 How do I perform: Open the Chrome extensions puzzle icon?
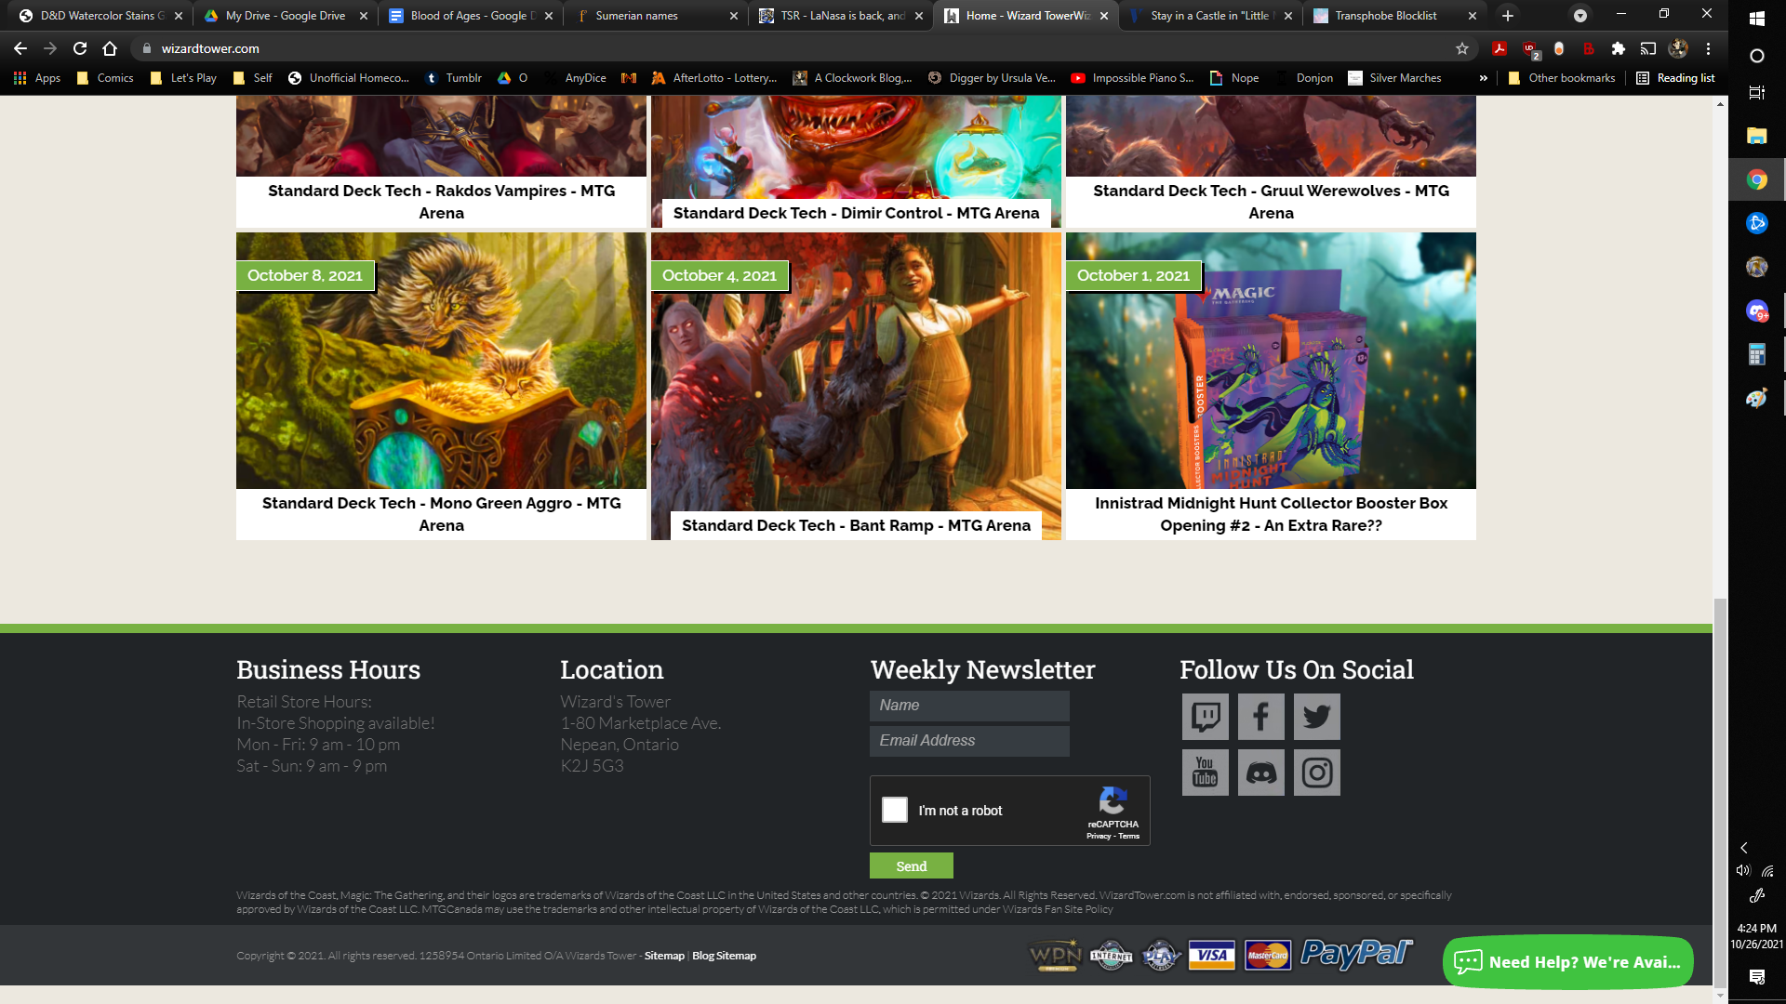1619,48
